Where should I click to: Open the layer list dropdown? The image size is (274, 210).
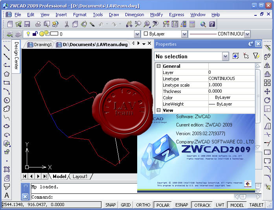tap(137, 34)
